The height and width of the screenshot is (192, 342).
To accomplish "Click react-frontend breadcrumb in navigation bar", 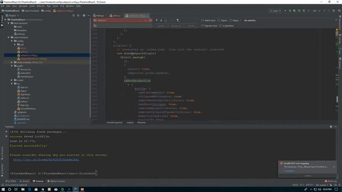I will coord(30,11).
